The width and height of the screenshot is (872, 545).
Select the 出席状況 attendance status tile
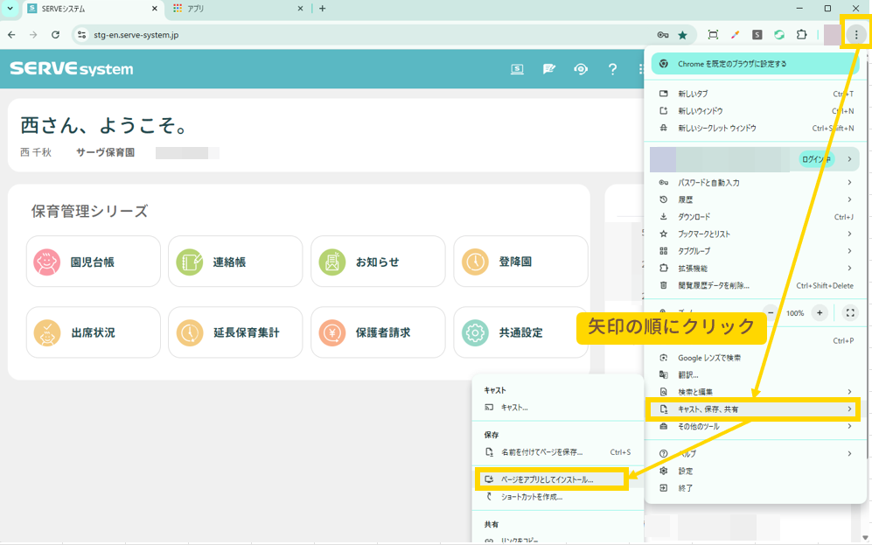(x=93, y=332)
